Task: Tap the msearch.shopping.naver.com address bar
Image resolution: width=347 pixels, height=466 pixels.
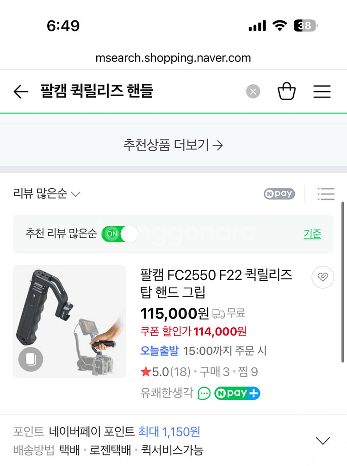Action: coord(173,58)
